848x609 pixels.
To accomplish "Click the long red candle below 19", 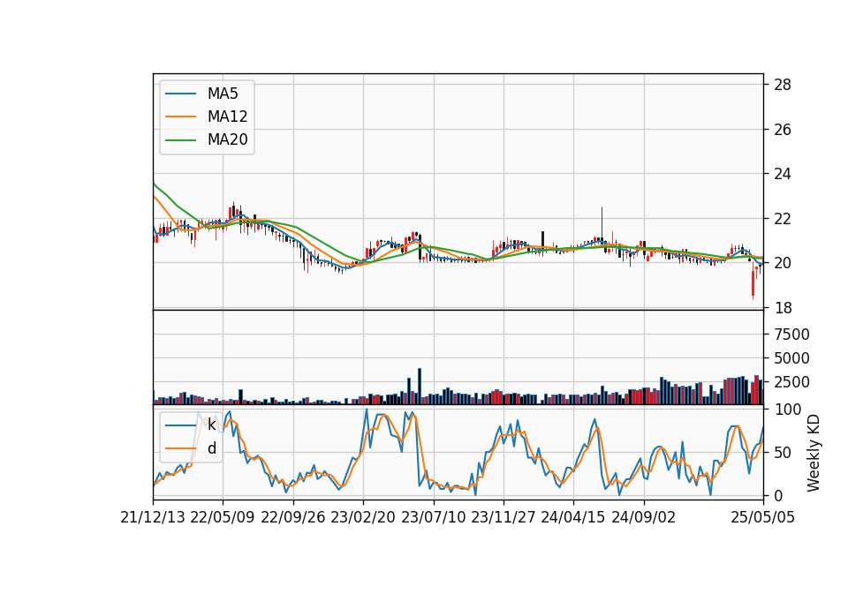I will 753,283.
